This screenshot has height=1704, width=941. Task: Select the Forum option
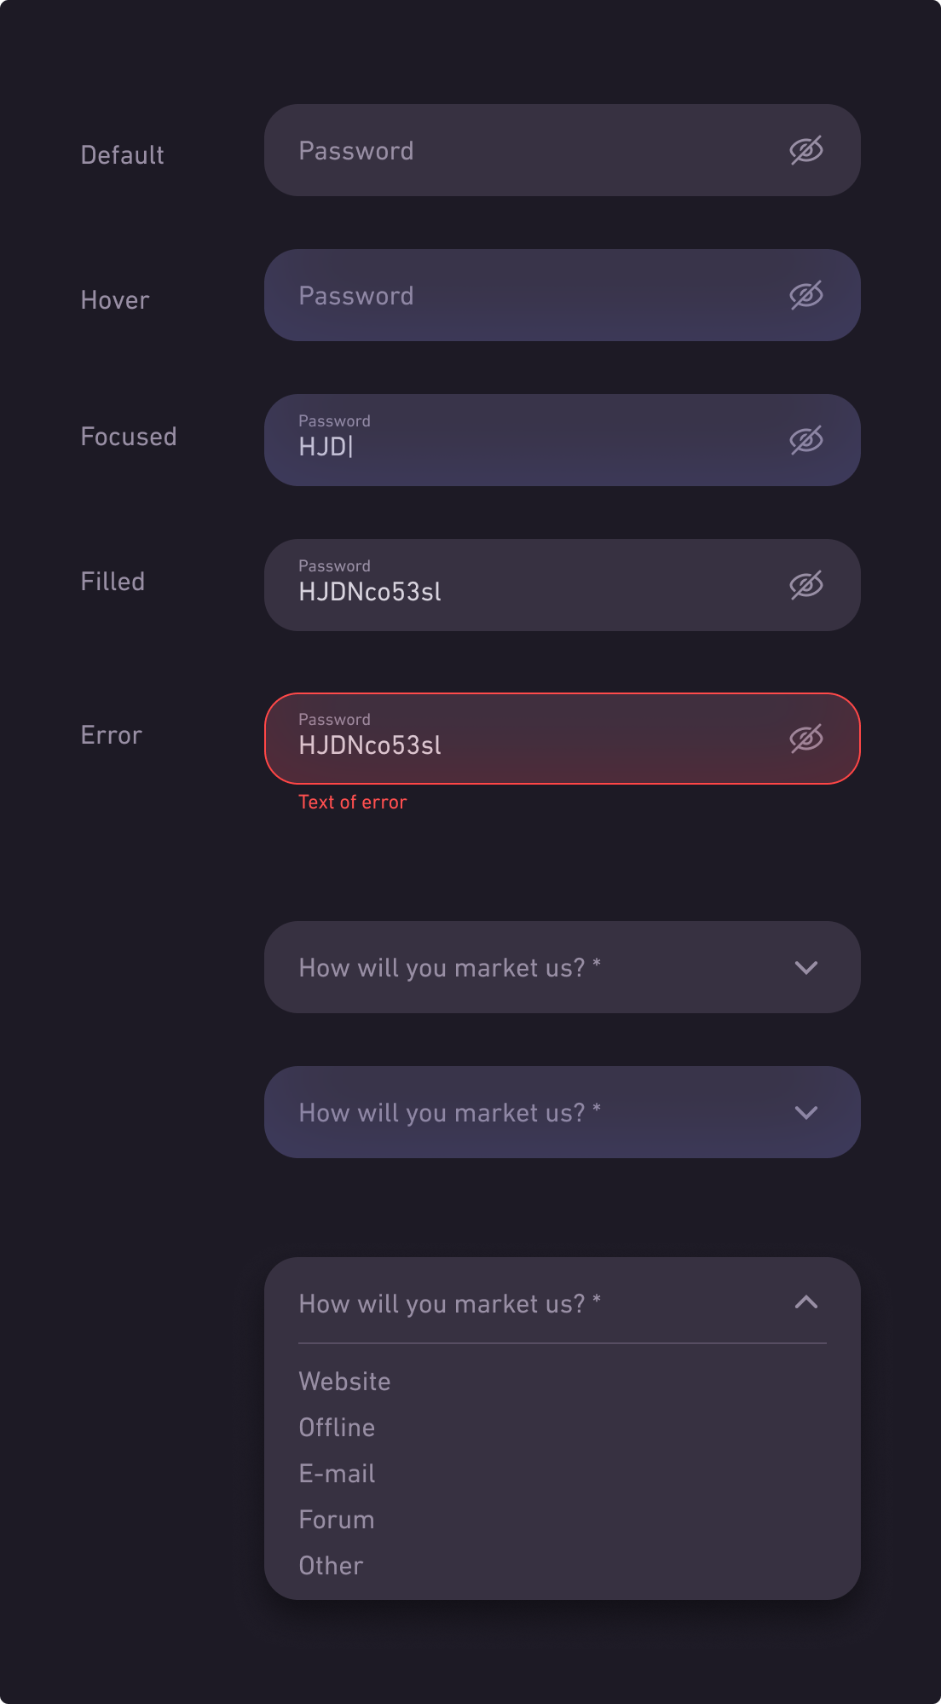pos(337,1520)
